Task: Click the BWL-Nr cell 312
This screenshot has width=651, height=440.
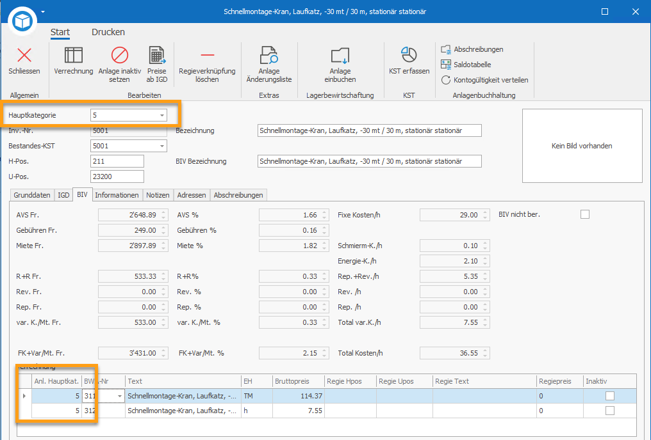Action: [x=103, y=411]
